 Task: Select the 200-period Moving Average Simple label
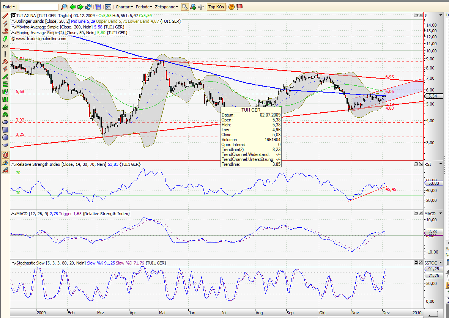pyautogui.click(x=68, y=27)
